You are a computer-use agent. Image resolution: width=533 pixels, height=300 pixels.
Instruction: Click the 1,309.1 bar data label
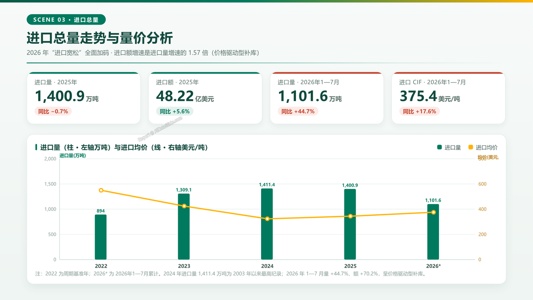[184, 190]
